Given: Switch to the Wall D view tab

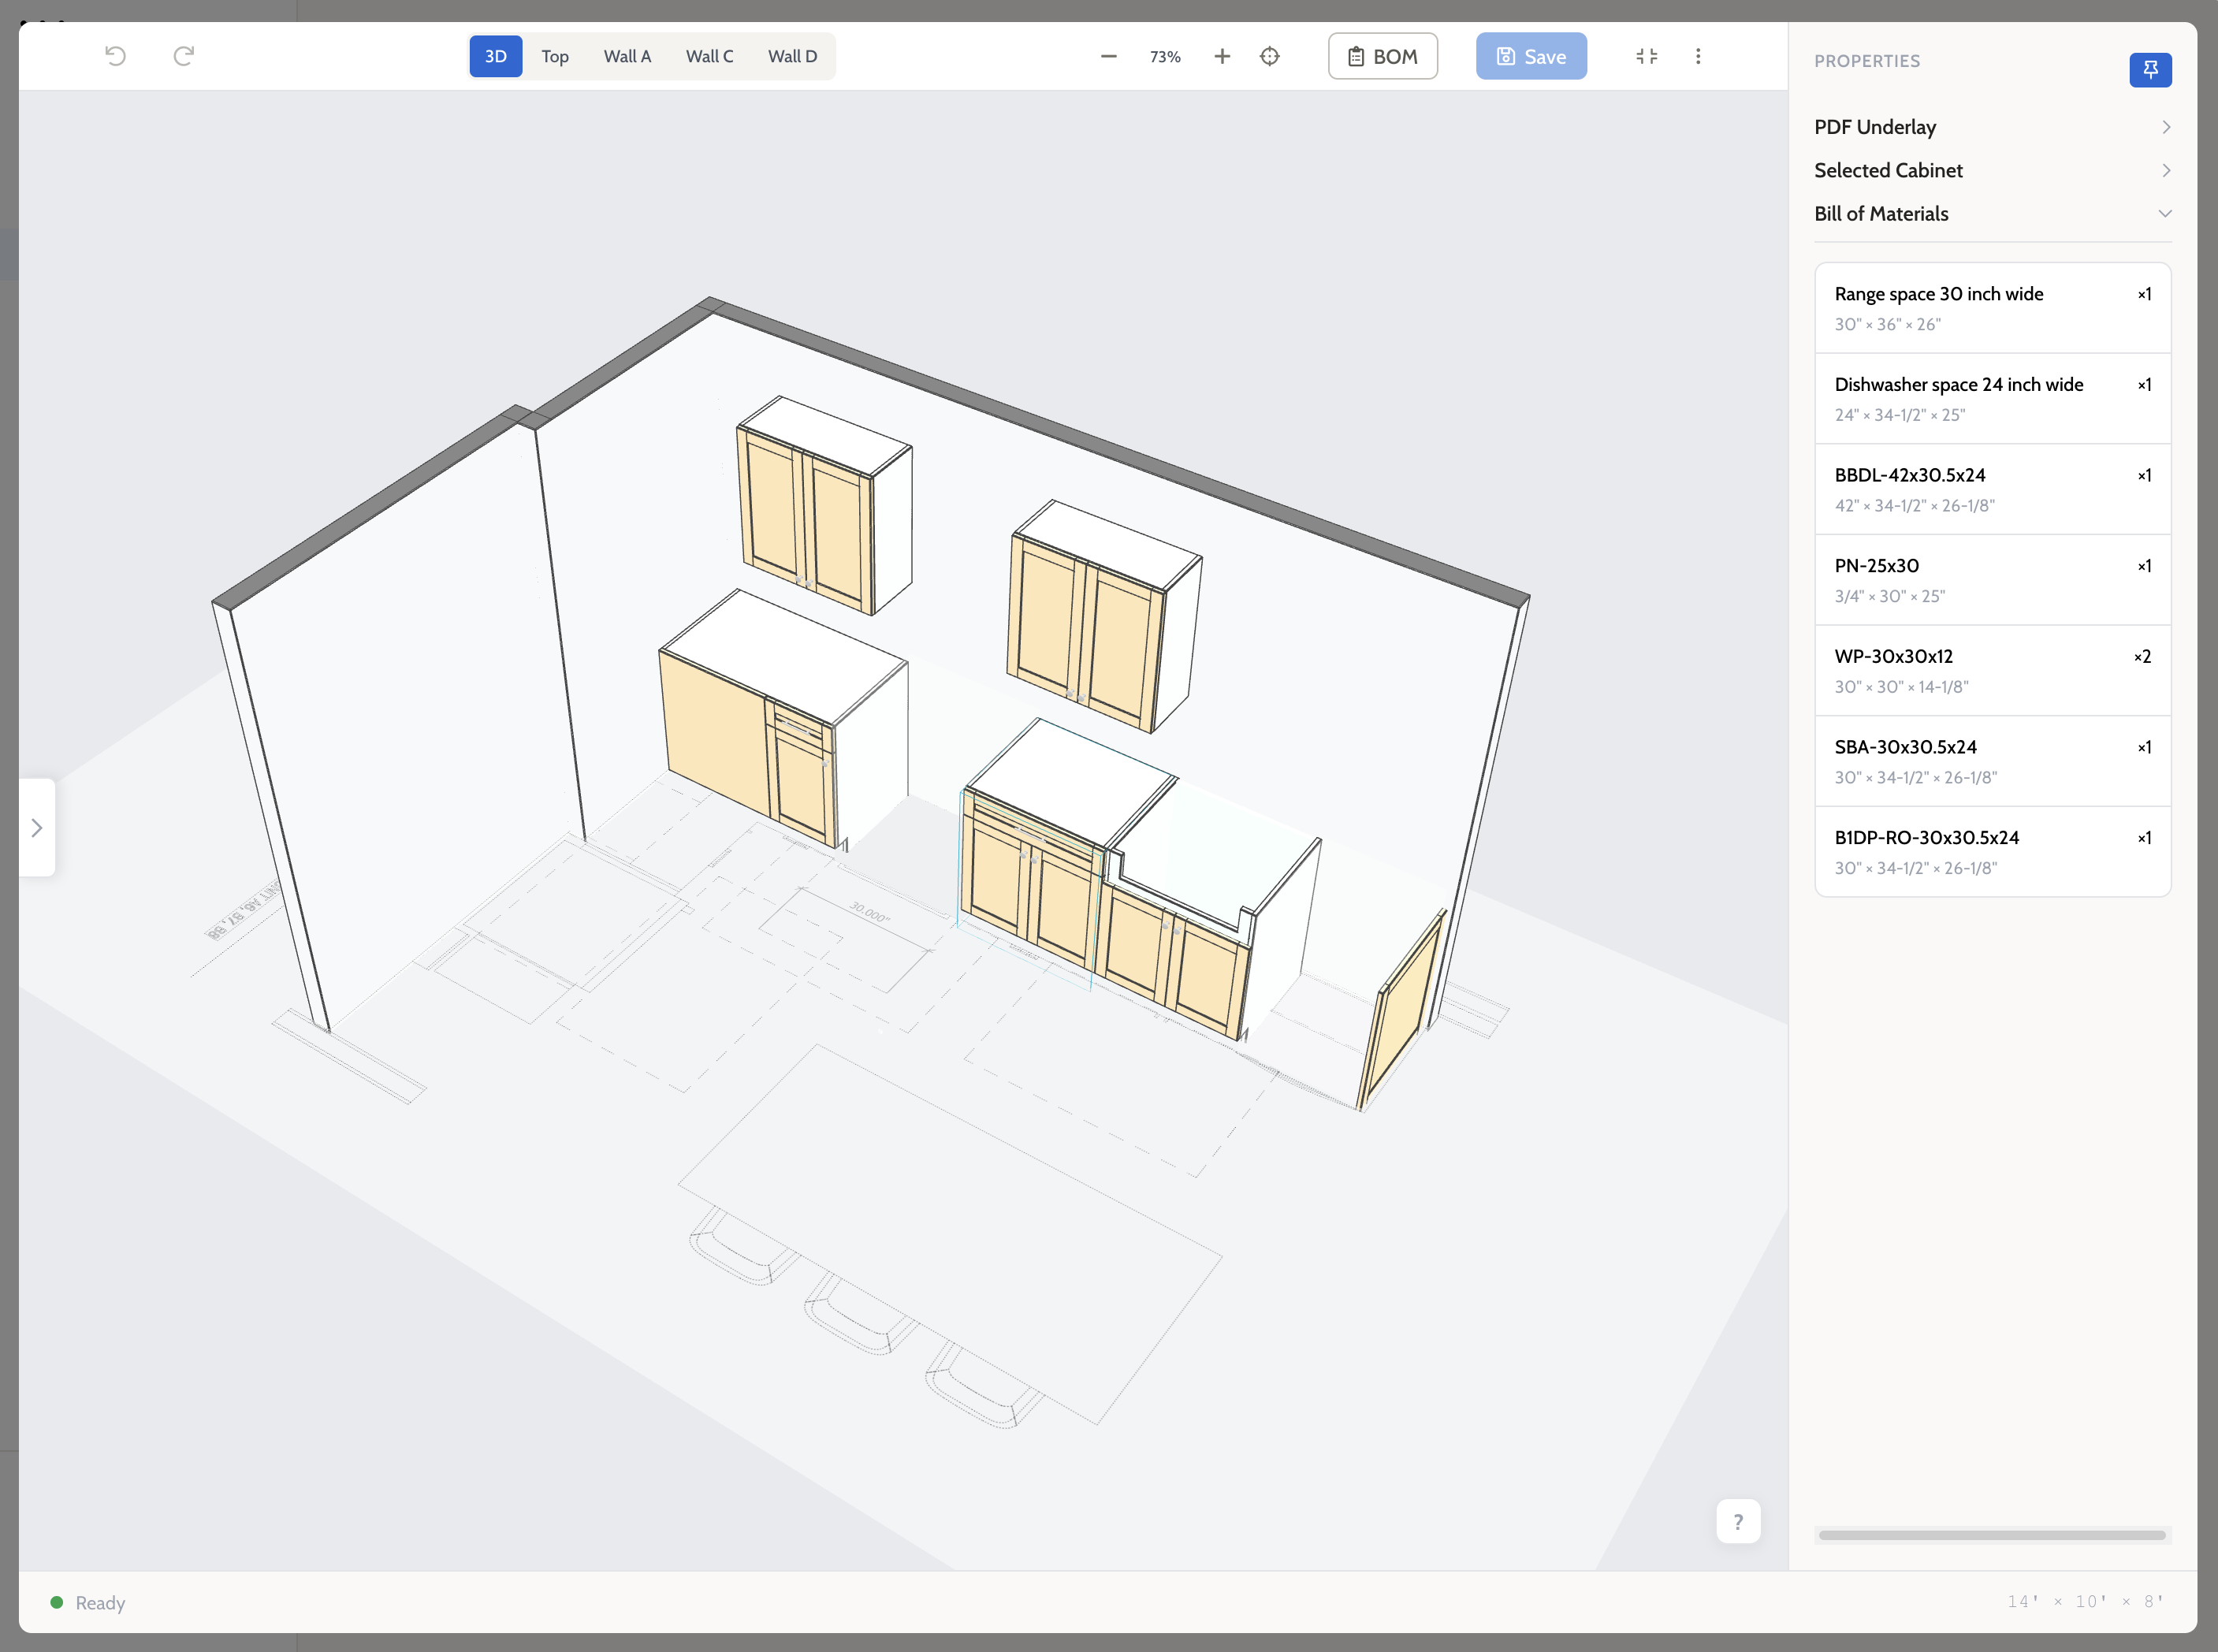Looking at the screenshot, I should tap(792, 57).
